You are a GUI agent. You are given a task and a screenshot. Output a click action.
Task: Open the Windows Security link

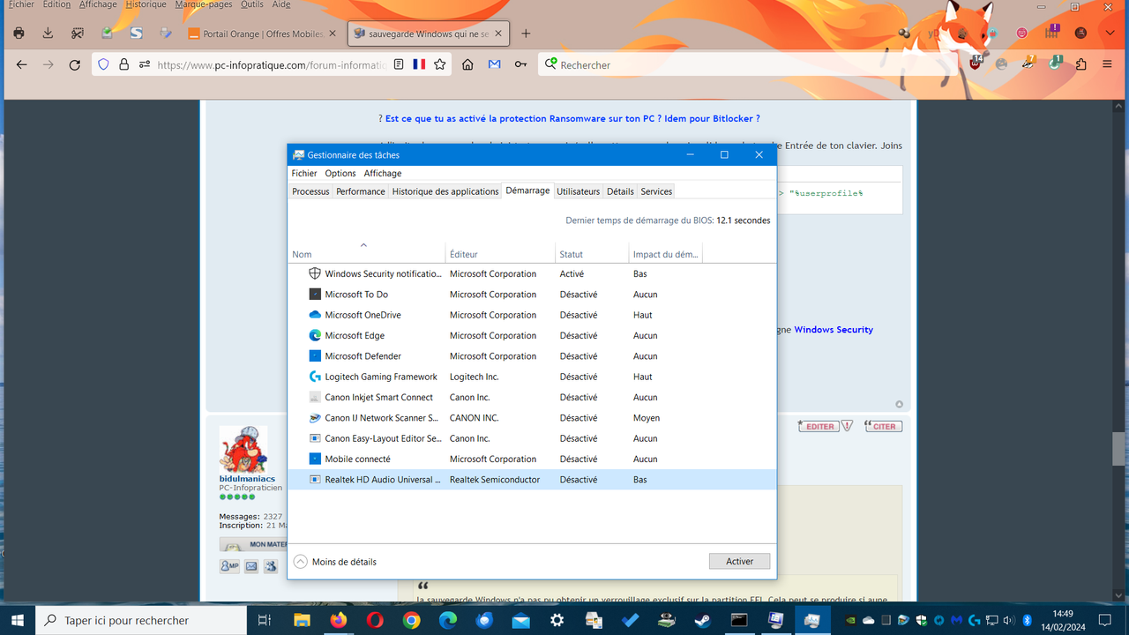(834, 330)
